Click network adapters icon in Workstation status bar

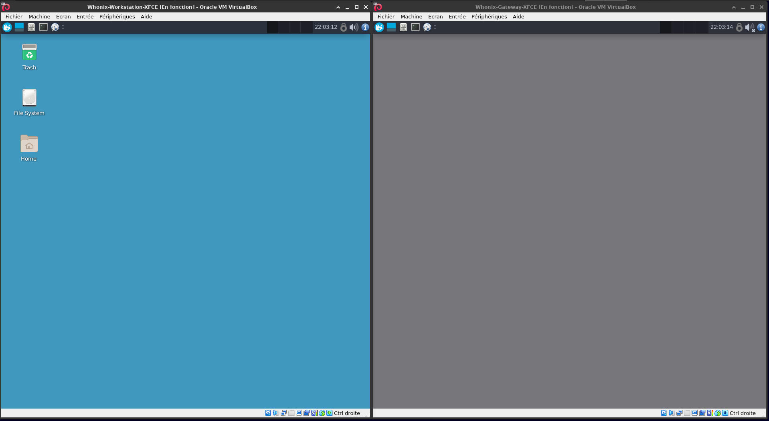coord(283,413)
